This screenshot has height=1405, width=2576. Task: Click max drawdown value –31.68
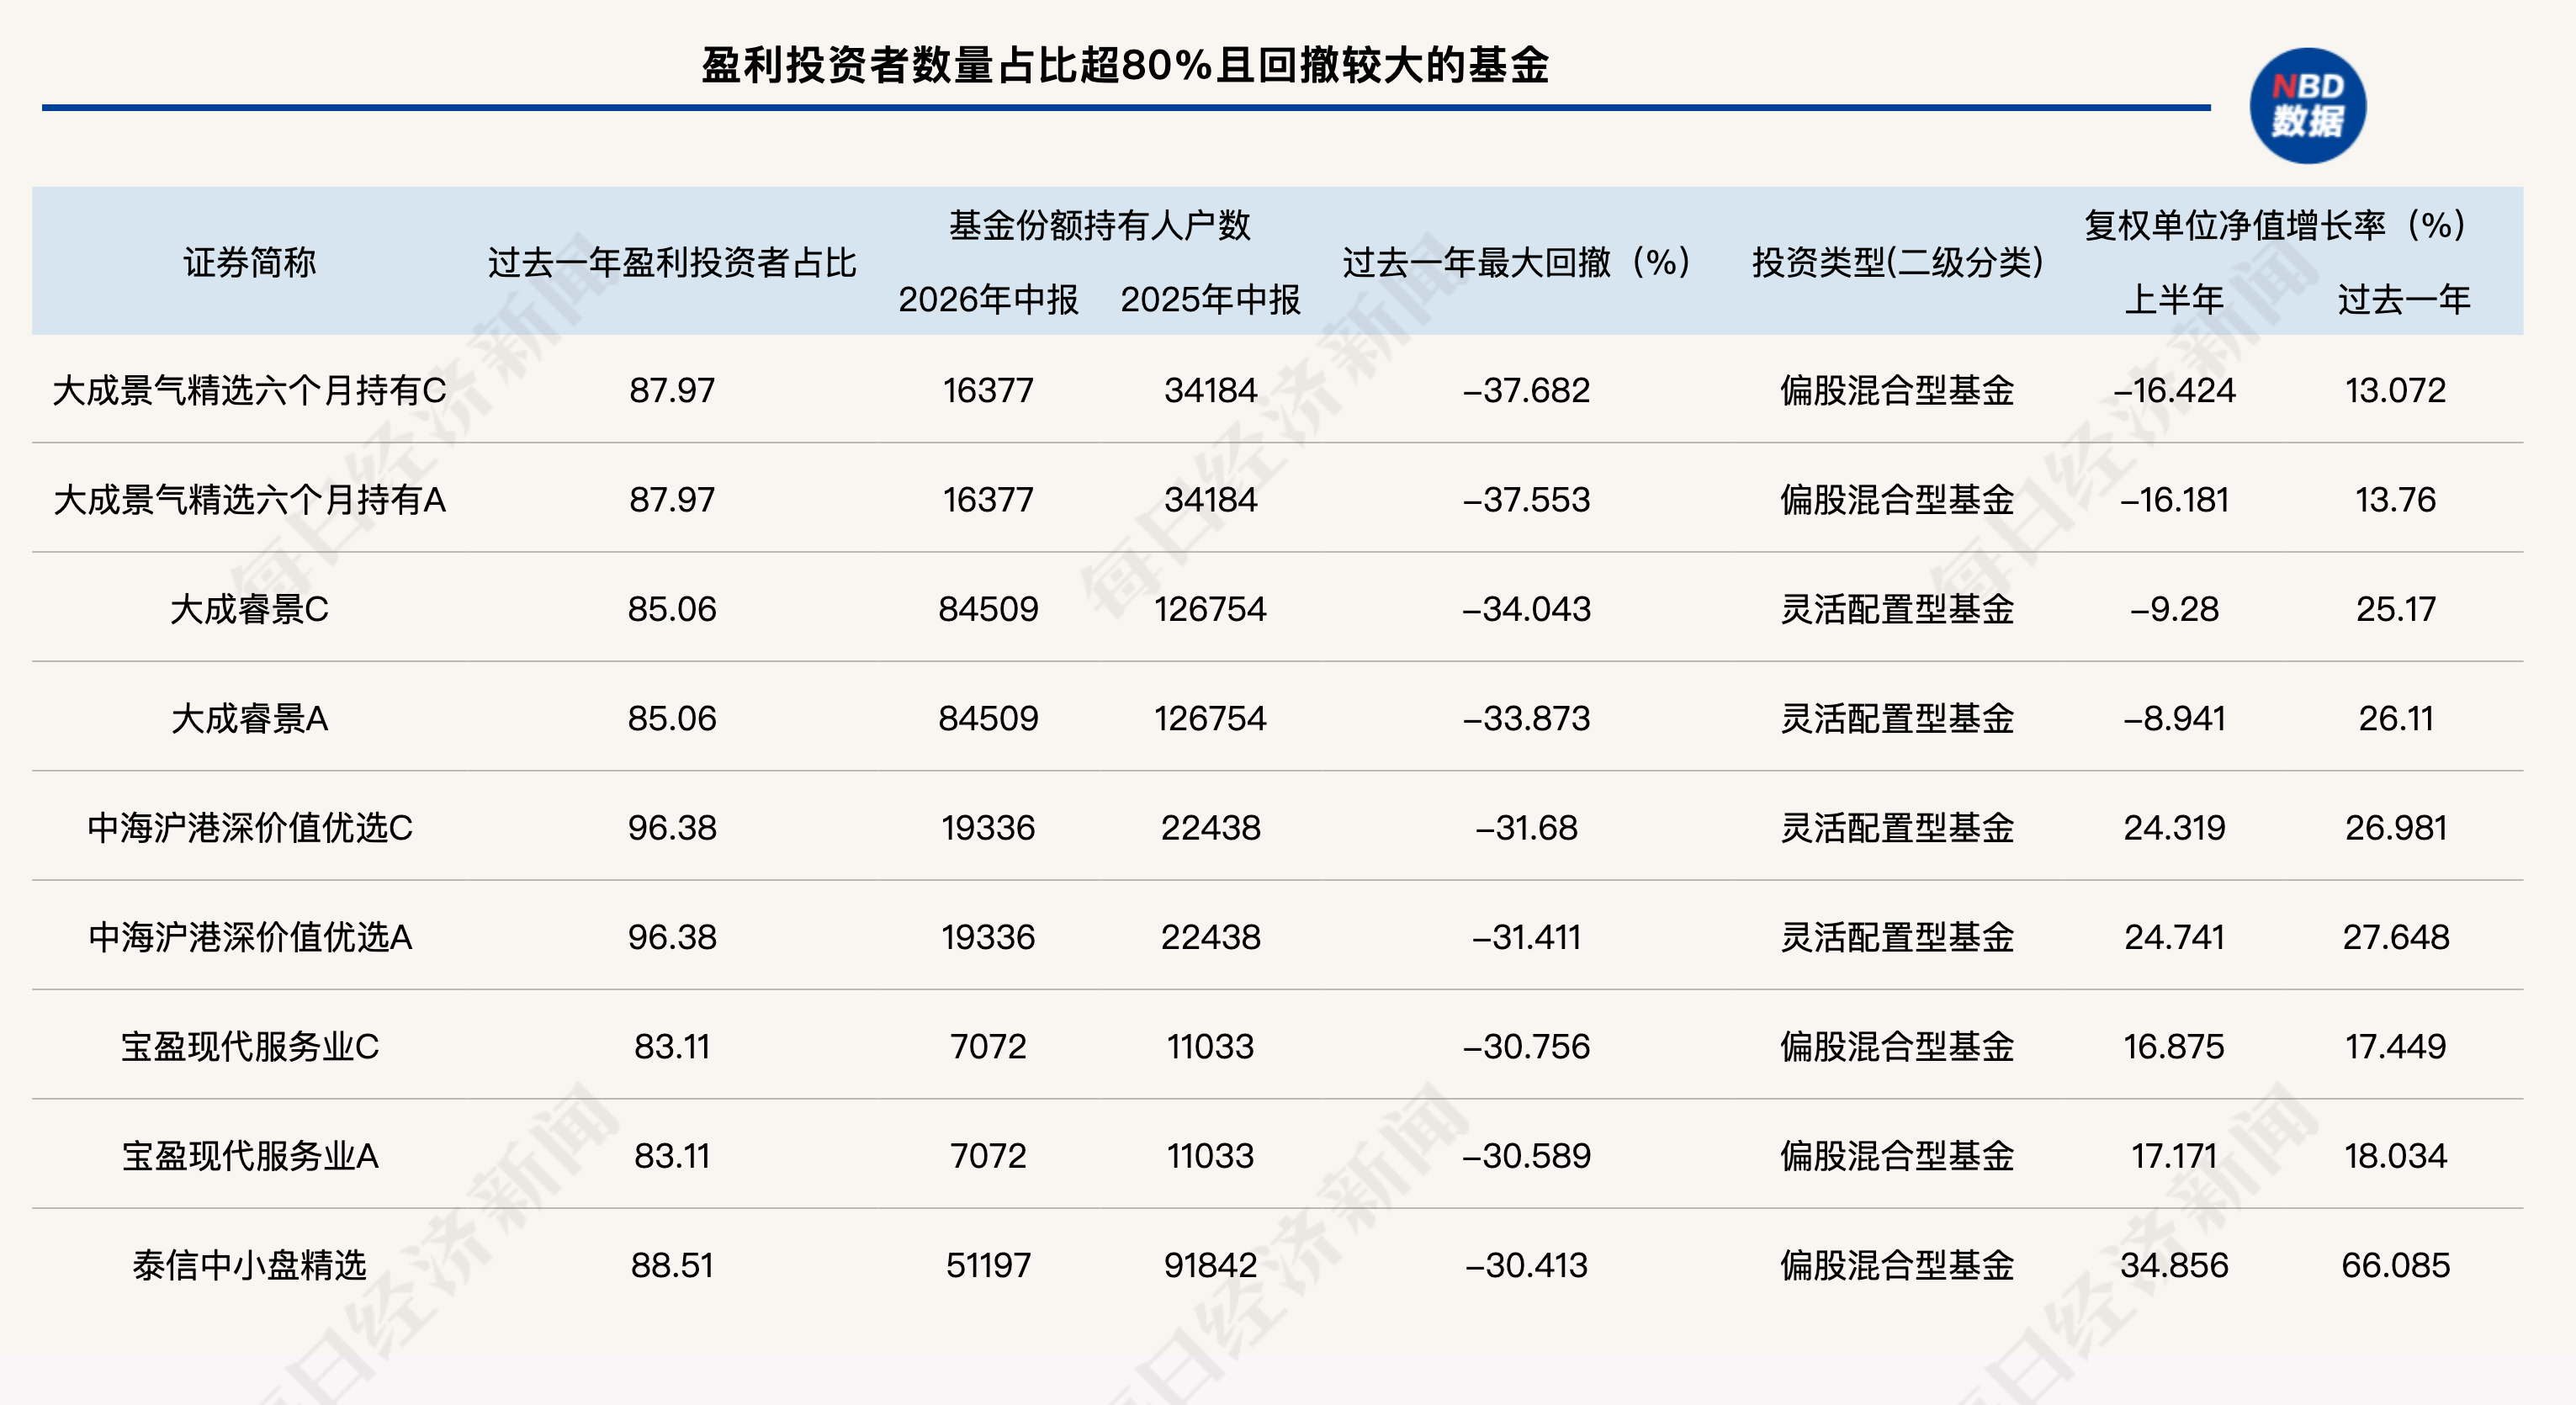(1526, 828)
